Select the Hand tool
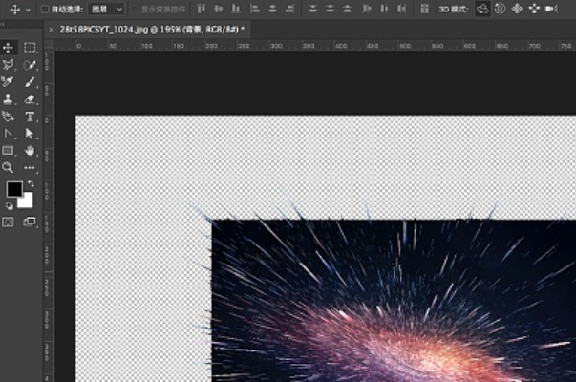Viewport: 576px width, 382px height. click(30, 151)
